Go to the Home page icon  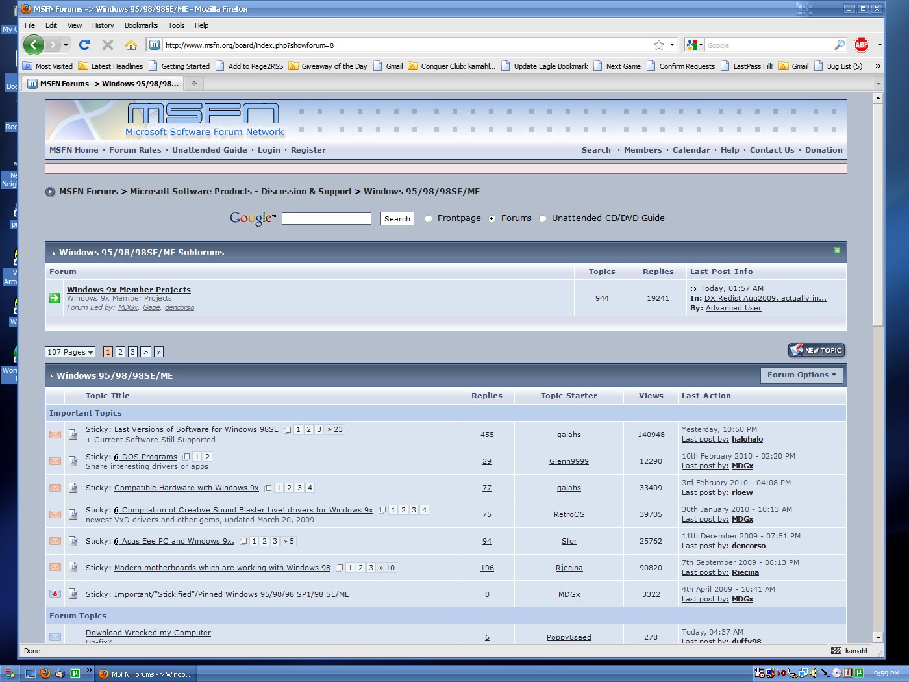click(131, 45)
